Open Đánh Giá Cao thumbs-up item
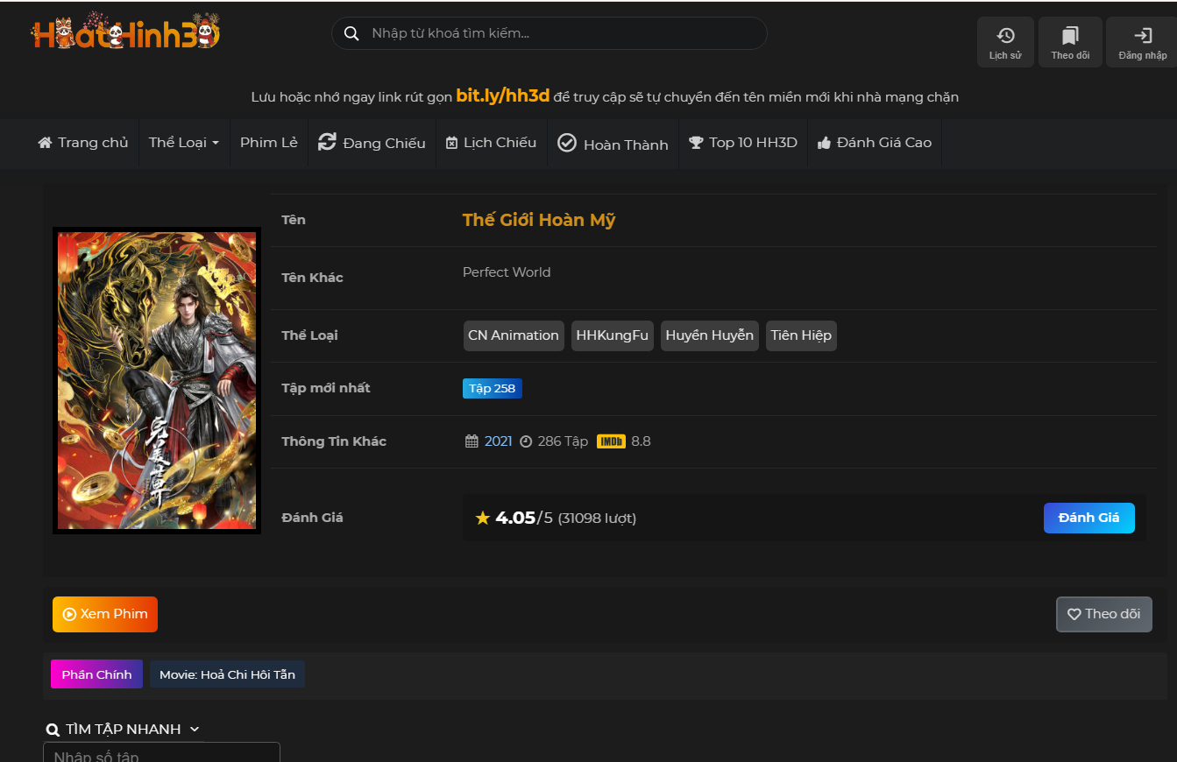Image resolution: width=1177 pixels, height=762 pixels. [874, 143]
